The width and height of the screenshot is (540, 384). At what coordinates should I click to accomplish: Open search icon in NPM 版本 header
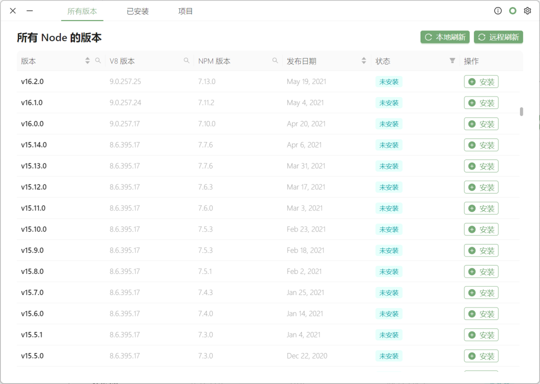click(x=275, y=60)
